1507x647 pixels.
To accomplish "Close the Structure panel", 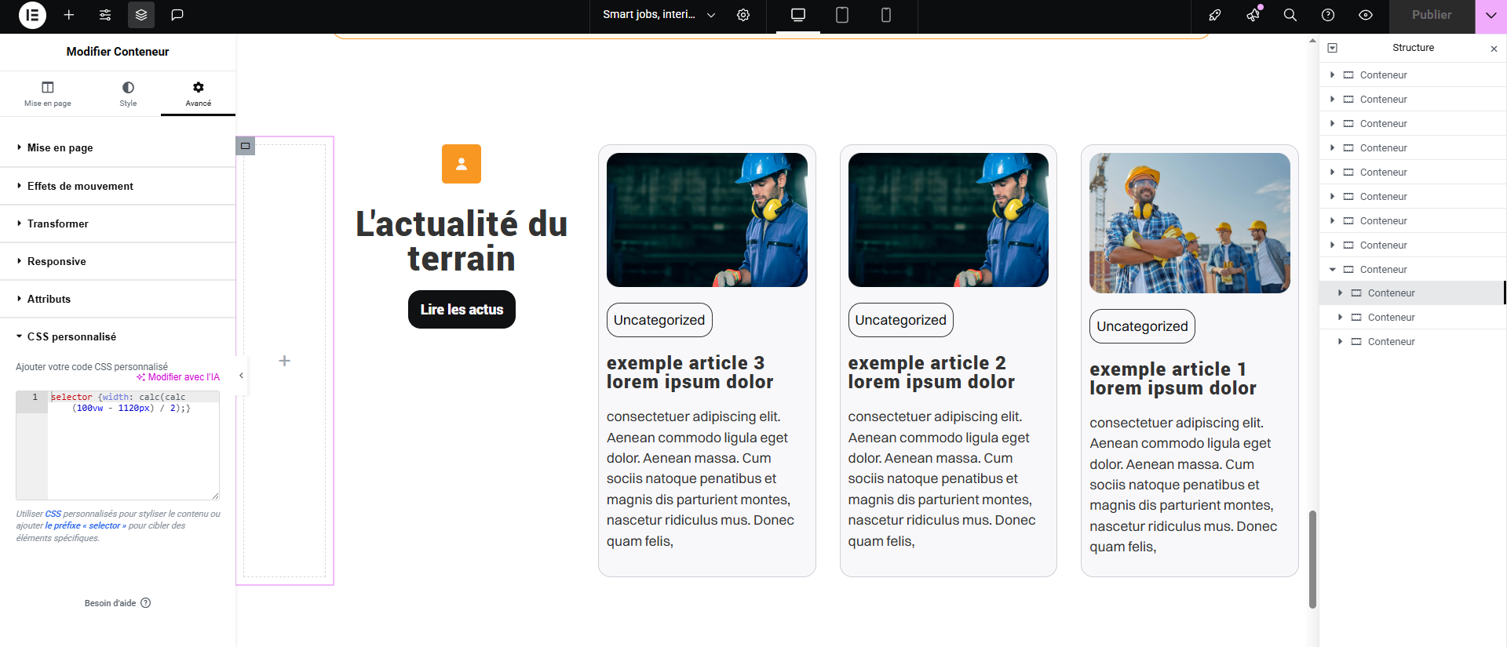I will (1494, 49).
